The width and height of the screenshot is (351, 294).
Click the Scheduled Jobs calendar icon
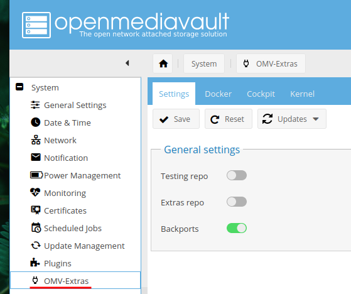pos(36,227)
